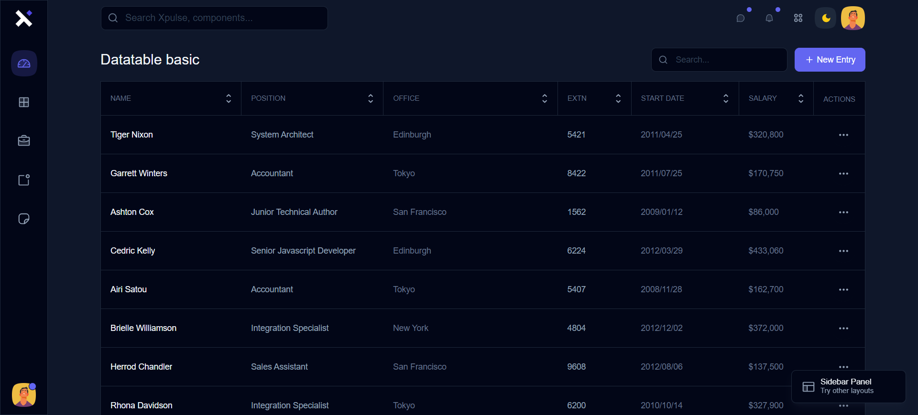Open the dashboard gauge icon in sidebar
This screenshot has width=918, height=415.
click(x=24, y=64)
